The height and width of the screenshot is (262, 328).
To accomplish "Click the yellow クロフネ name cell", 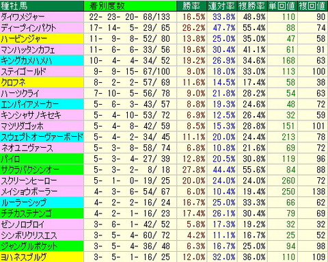I will click(x=42, y=83).
